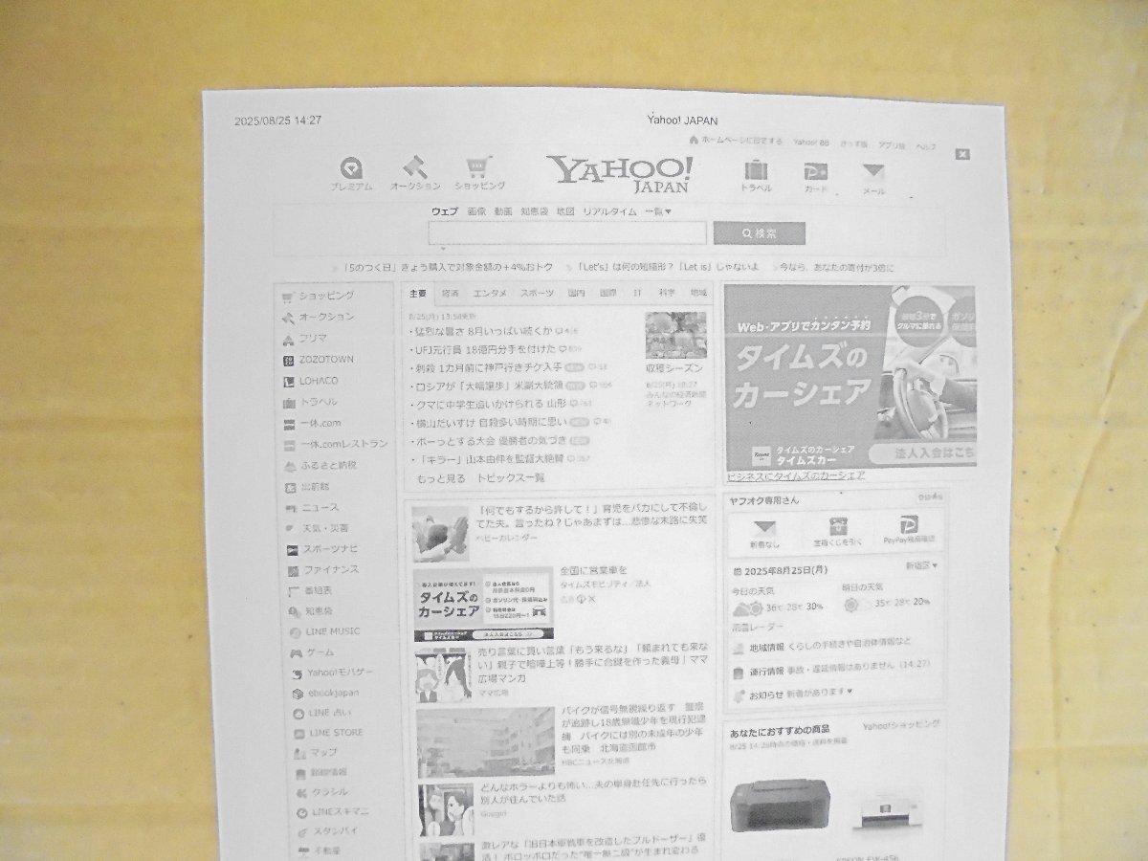Click the ZOZOTOWN icon in the sidebar
1148x861 pixels.
coord(288,360)
